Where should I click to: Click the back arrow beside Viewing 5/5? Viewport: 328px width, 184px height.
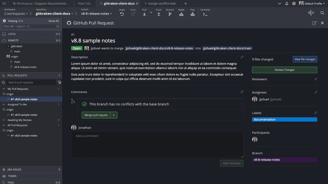pyautogui.click(x=4, y=21)
